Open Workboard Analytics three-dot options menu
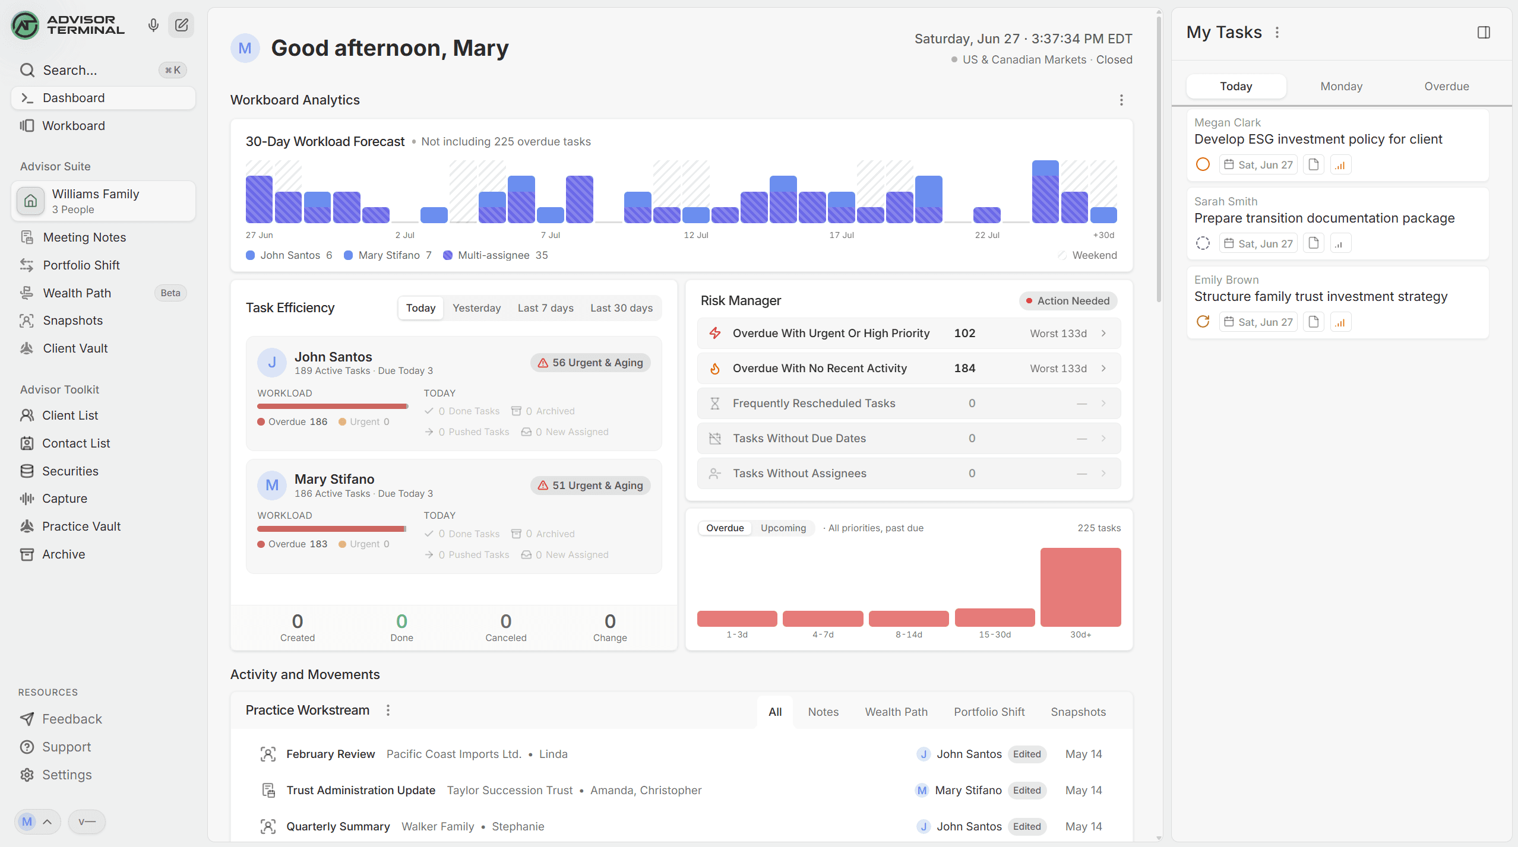The height and width of the screenshot is (847, 1518). point(1121,100)
